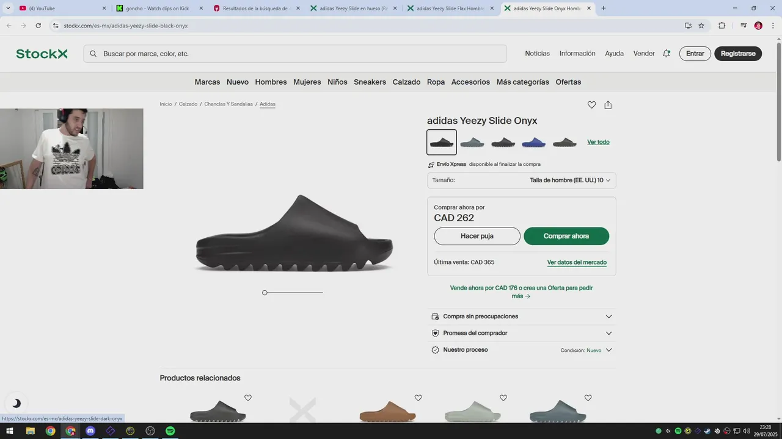Open the Accesorios menu

tap(470, 82)
